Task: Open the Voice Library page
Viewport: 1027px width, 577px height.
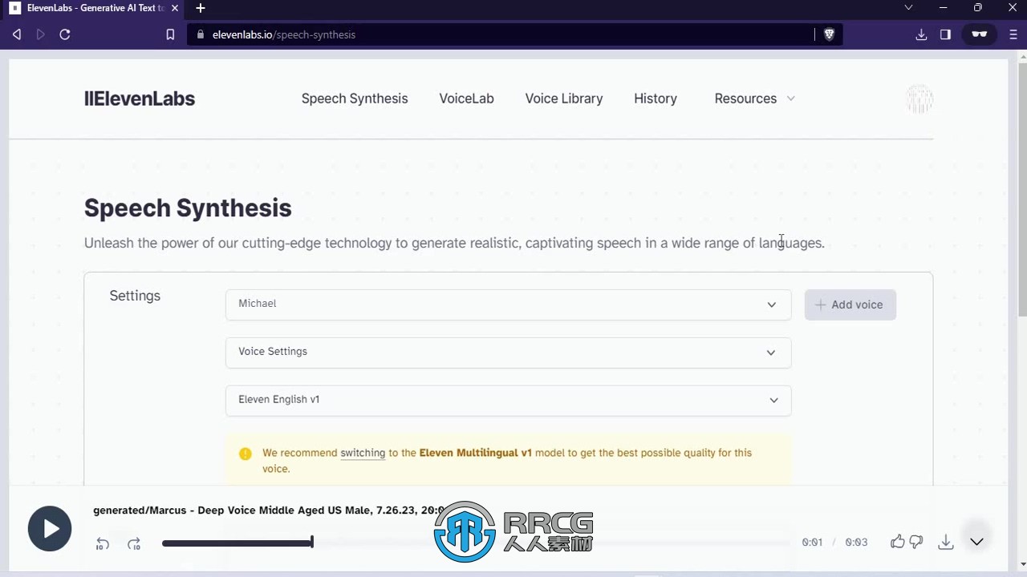Action: pyautogui.click(x=564, y=99)
